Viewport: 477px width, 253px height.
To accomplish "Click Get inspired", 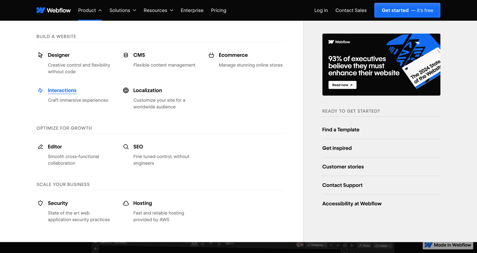I will point(337,148).
